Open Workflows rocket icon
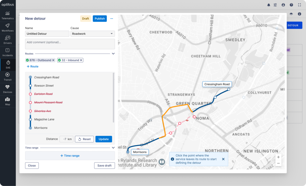Screen dimensions: 306x186 pyautogui.click(x=7, y=26)
